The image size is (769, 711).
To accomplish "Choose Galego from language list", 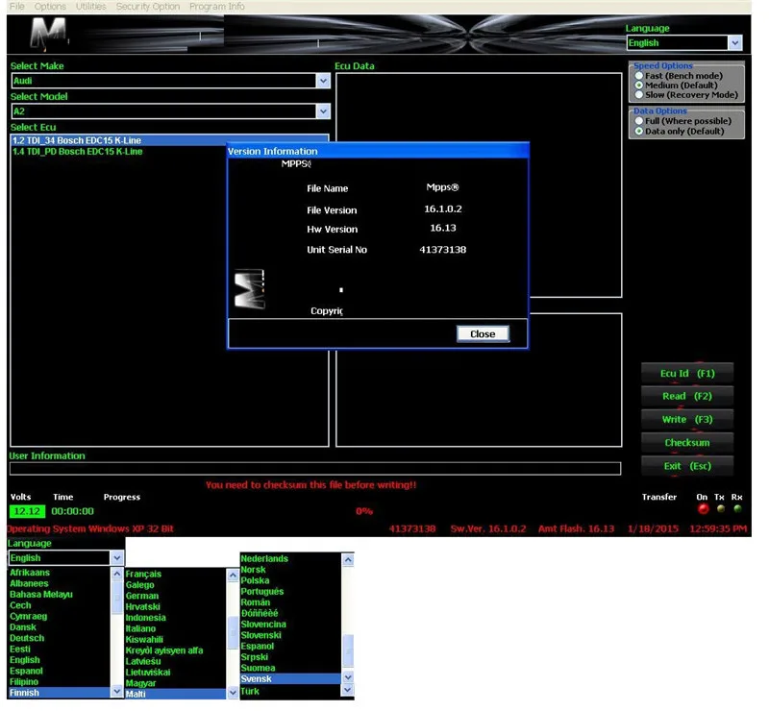I will click(139, 585).
